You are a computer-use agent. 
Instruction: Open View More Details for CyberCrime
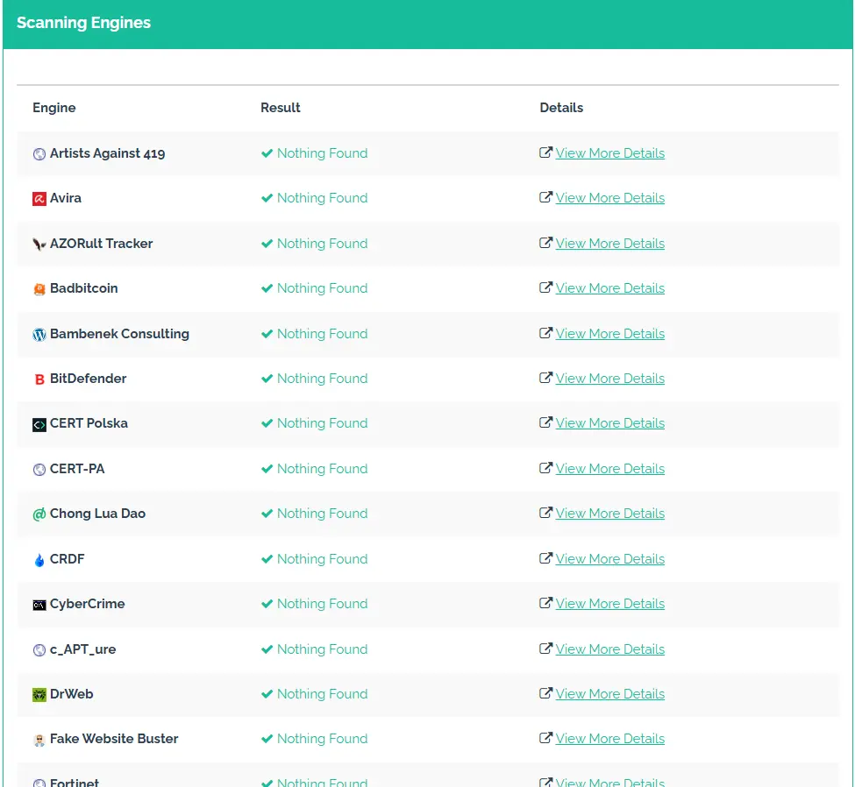[610, 604]
